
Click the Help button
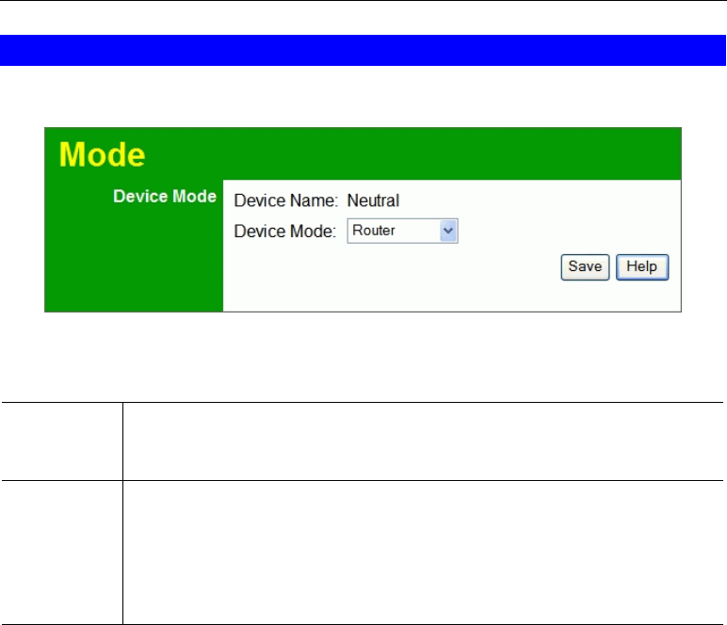tap(641, 267)
